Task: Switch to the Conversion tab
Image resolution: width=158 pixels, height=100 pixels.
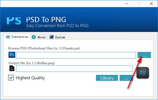Action: click(x=17, y=37)
